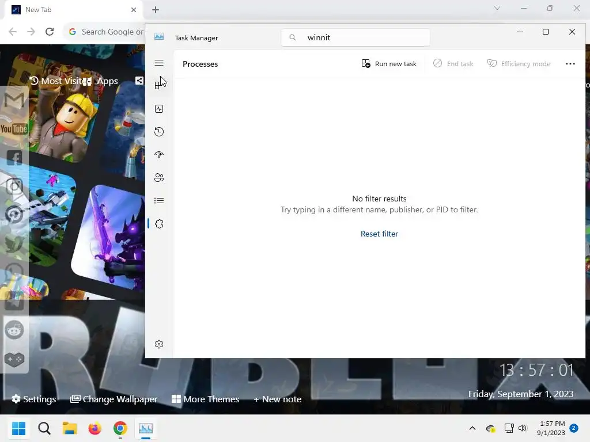Open Startup apps page in Task Manager
The height and width of the screenshot is (442, 590).
point(159,154)
